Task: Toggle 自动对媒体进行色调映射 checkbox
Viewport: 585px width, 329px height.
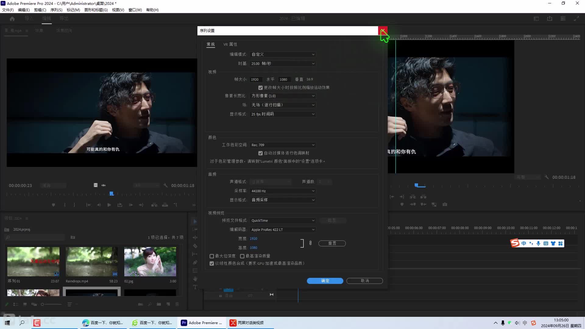Action: coord(261,153)
